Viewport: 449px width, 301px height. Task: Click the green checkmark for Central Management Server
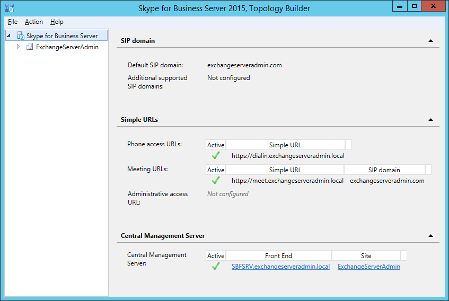click(216, 267)
